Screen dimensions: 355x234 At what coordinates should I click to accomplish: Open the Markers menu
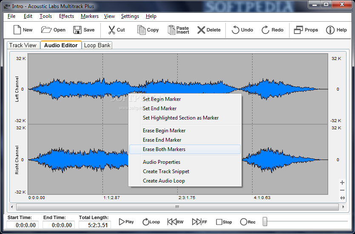[89, 16]
